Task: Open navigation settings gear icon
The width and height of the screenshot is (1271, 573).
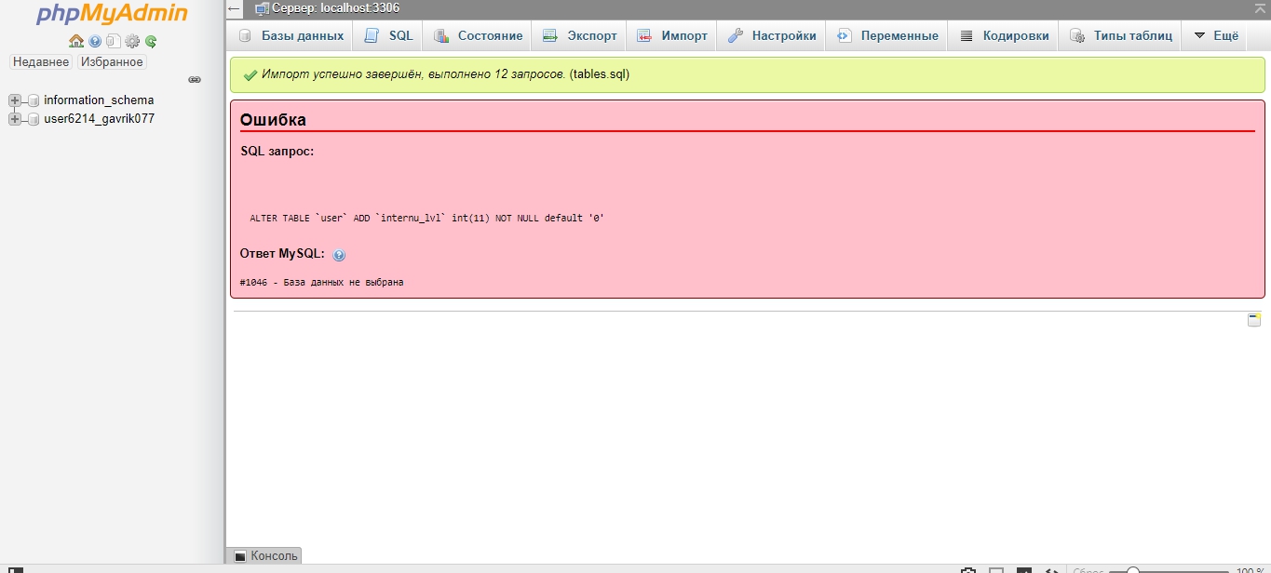Action: (x=132, y=41)
